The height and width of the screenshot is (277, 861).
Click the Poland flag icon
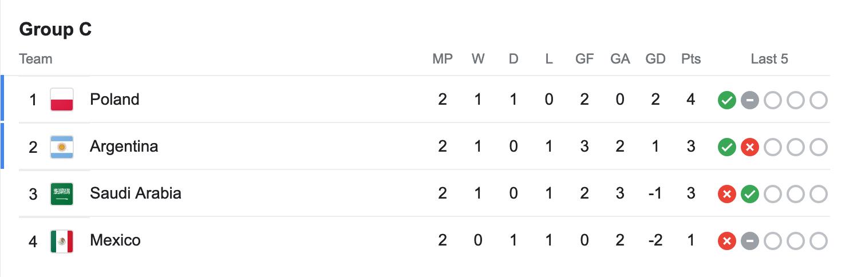point(62,100)
